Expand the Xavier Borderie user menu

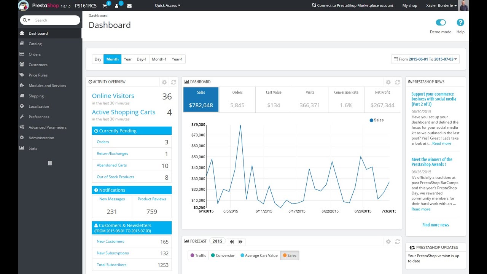[x=441, y=6]
